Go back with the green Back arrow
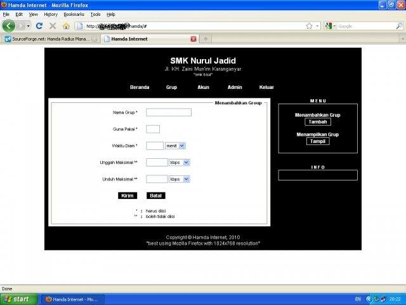The width and height of the screenshot is (406, 305). [8, 26]
